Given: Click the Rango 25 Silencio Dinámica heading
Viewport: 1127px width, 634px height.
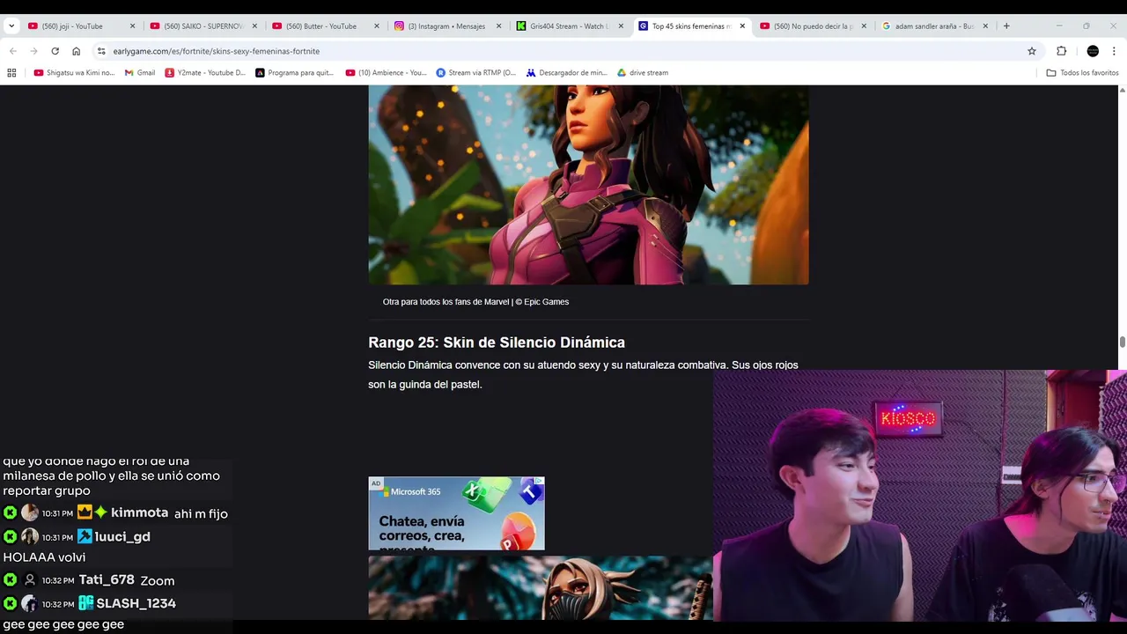Looking at the screenshot, I should coord(497,343).
